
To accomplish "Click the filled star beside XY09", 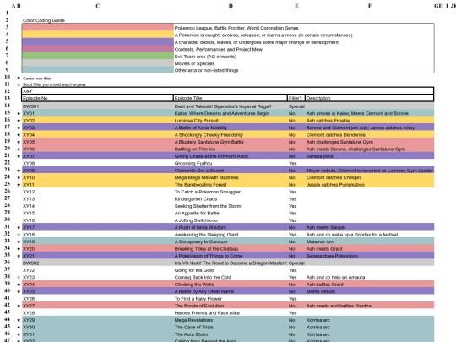I will pyautogui.click(x=19, y=171).
